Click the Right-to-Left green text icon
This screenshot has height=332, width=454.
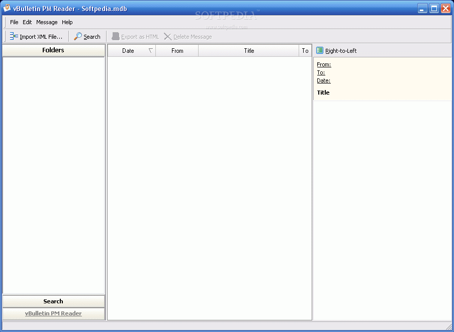[320, 50]
